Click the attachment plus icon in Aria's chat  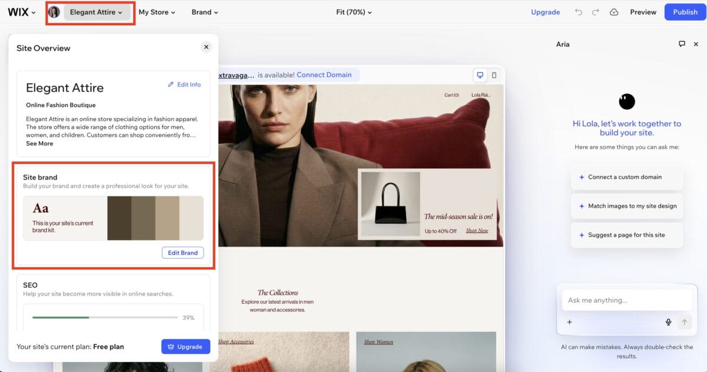coord(569,322)
